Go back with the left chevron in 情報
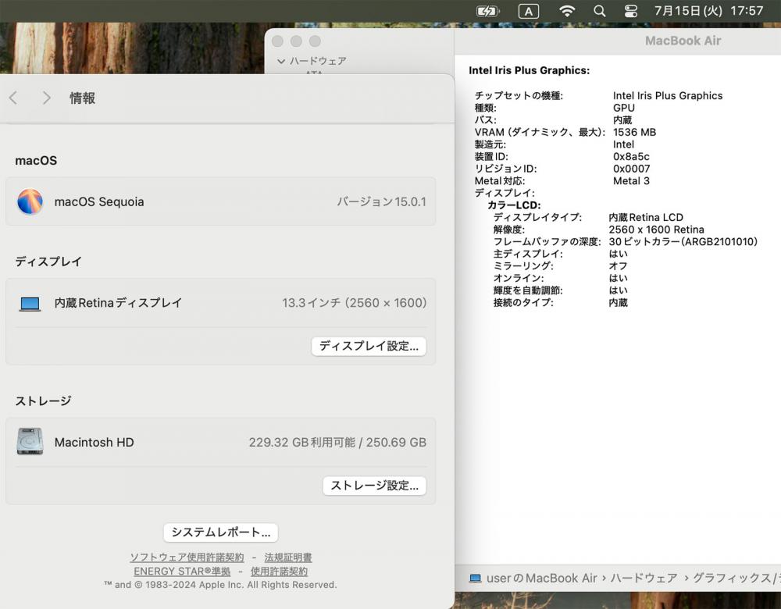 coord(13,98)
